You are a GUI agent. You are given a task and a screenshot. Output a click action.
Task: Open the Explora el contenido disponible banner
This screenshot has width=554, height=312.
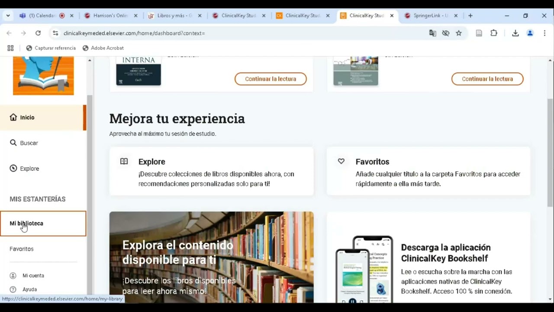[x=212, y=257]
